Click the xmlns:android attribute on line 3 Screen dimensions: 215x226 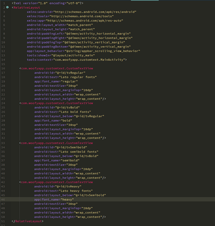pos(81,12)
